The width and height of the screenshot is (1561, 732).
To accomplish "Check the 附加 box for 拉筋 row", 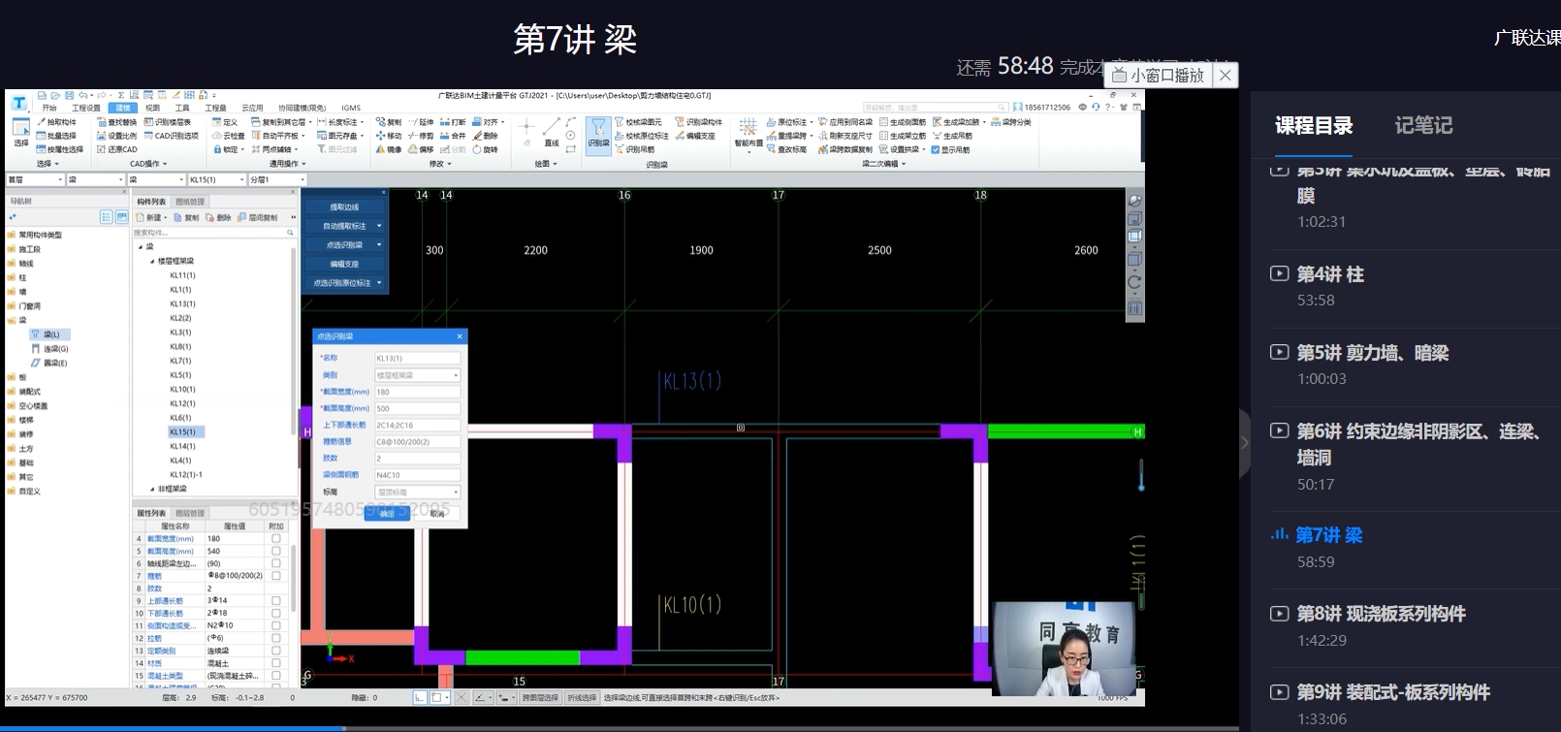I will 276,639.
